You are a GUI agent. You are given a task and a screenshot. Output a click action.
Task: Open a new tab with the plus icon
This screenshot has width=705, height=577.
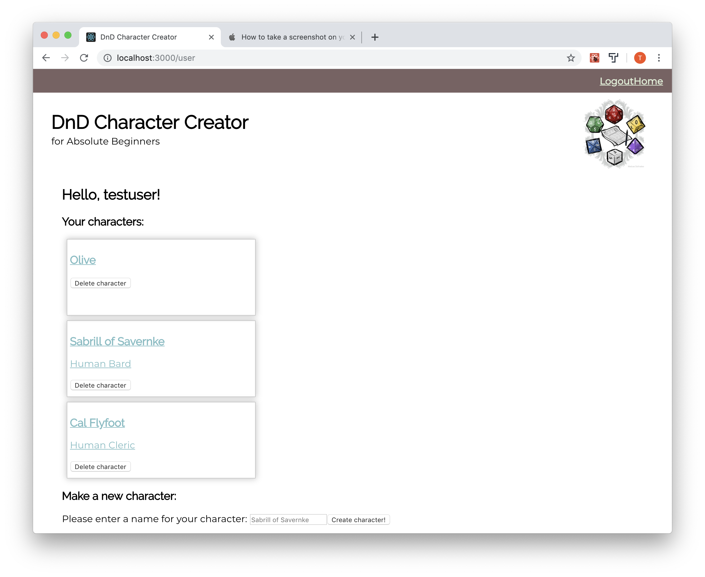click(375, 37)
